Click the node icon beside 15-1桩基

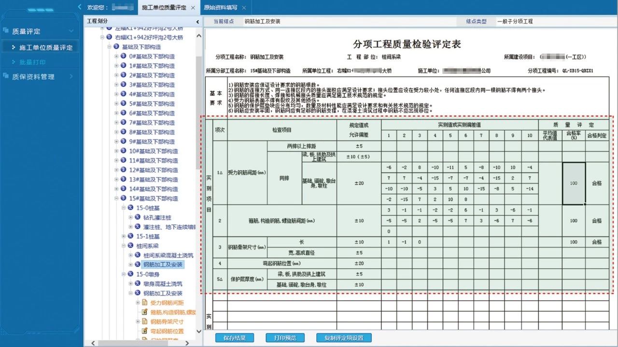tap(131, 236)
